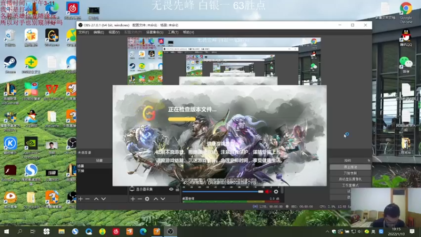Open the 09 Audio folder on desktop
Image resolution: width=421 pixels, height=237 pixels.
pyautogui.click(x=31, y=199)
